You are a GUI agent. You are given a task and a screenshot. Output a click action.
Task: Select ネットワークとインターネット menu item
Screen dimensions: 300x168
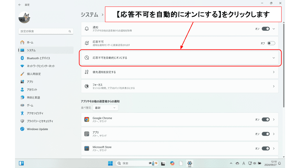pyautogui.click(x=41, y=66)
